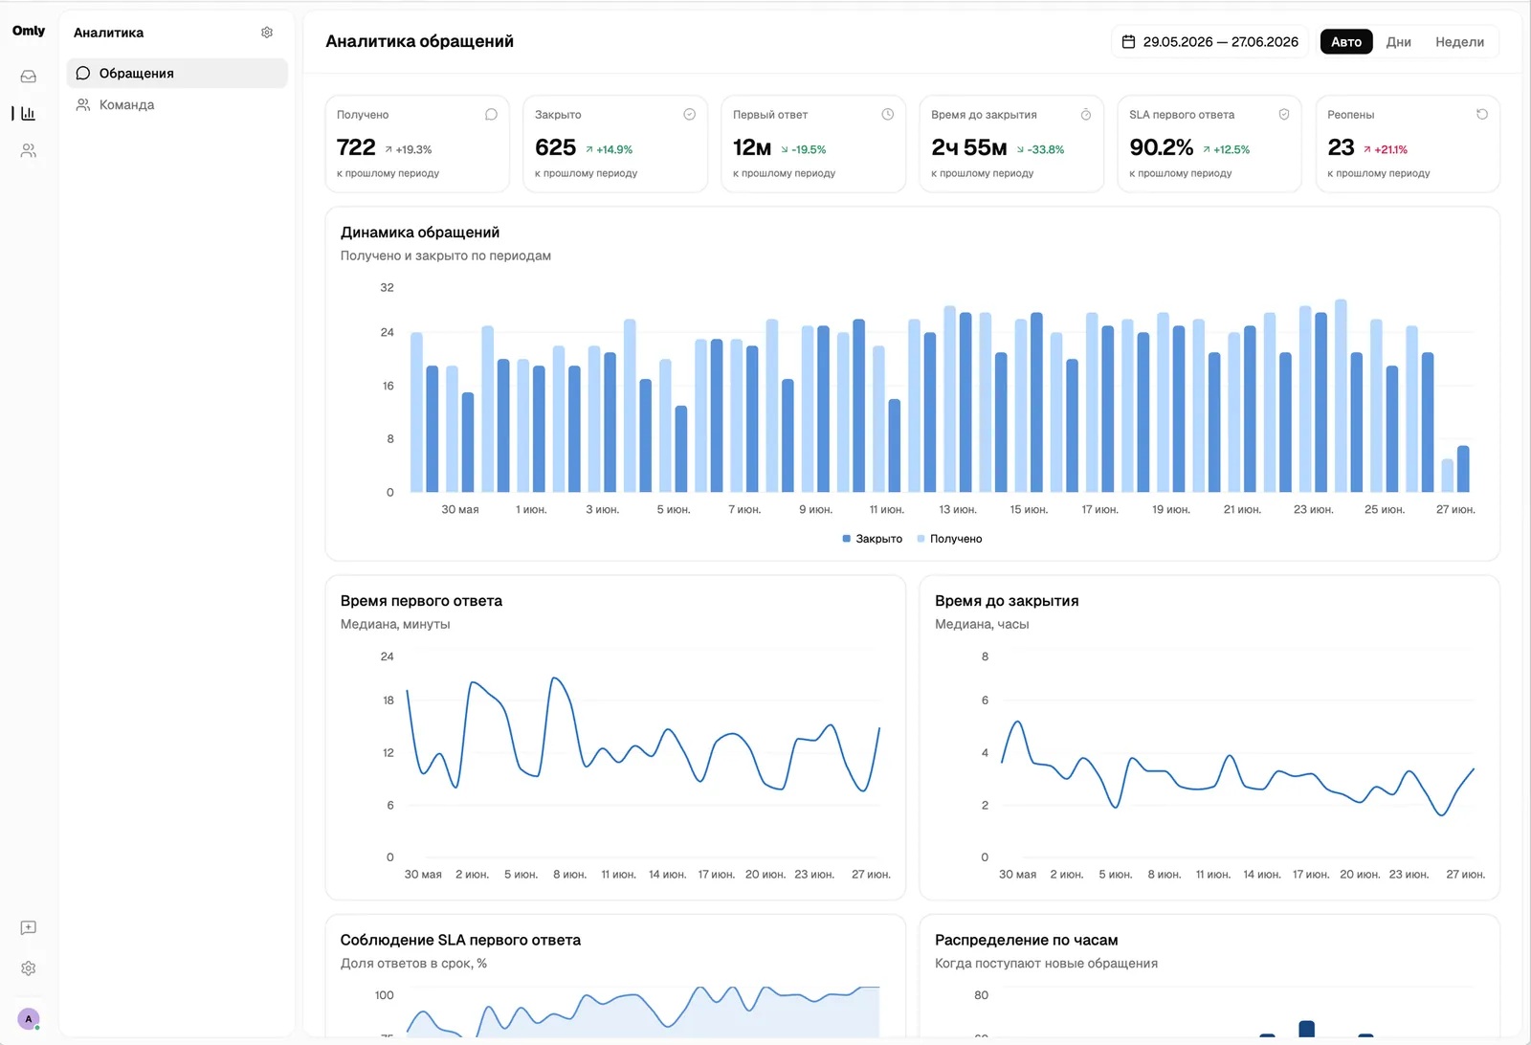
Task: Select the analytics bar chart rail icon
Action: point(29,114)
